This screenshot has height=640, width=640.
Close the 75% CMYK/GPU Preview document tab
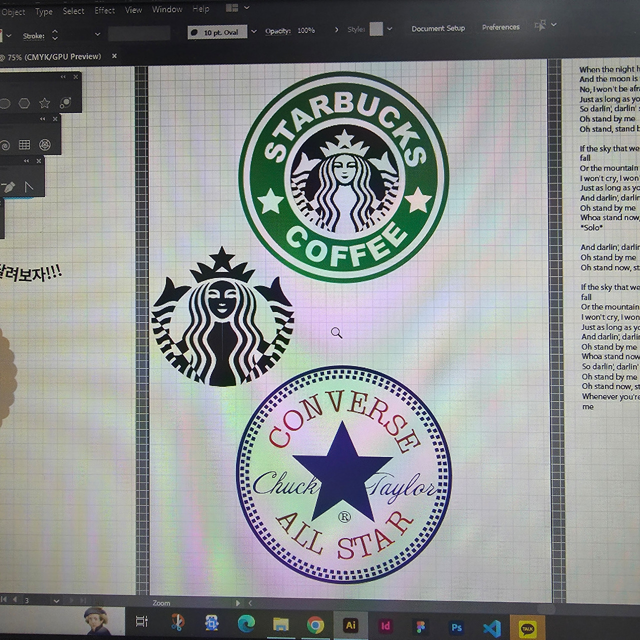(114, 56)
